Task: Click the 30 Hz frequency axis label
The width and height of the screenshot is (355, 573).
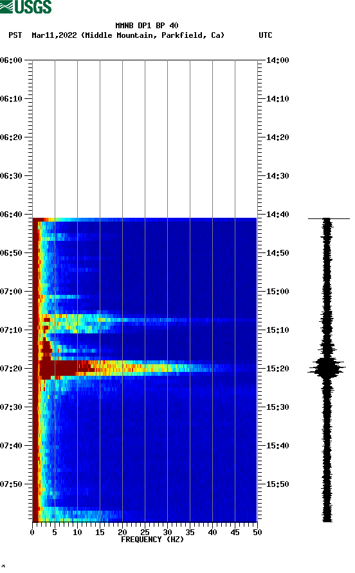Action: (167, 533)
